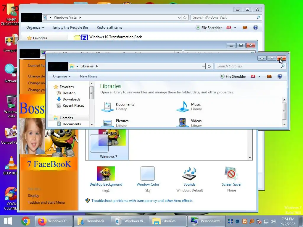The width and height of the screenshot is (303, 227).
Task: Select the Network desktop icon
Action: 11,73
